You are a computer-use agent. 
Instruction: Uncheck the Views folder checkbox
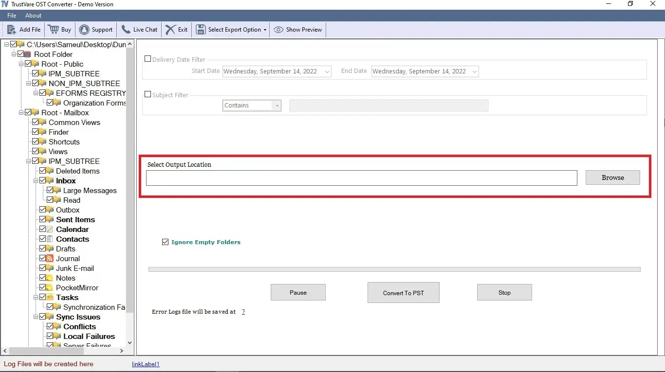tap(35, 151)
